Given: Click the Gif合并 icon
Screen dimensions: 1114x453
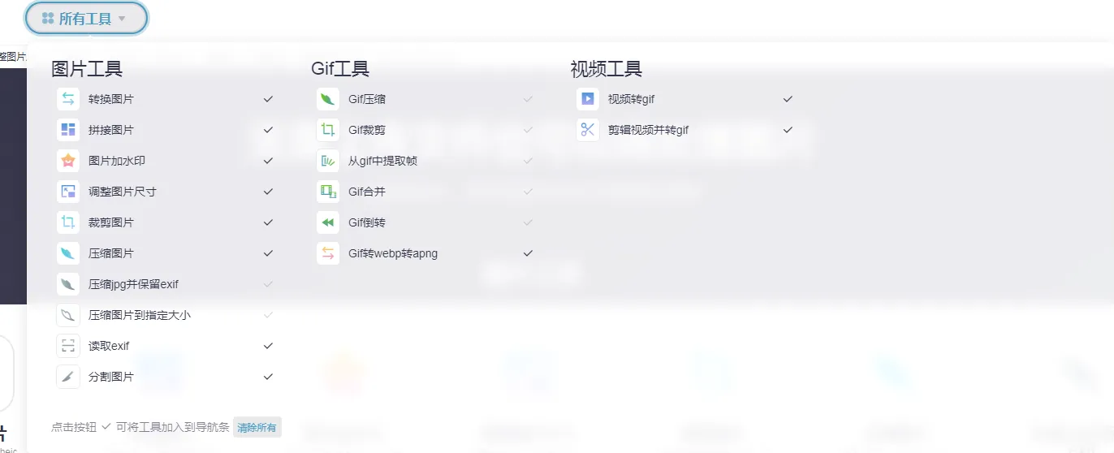Looking at the screenshot, I should pos(328,192).
